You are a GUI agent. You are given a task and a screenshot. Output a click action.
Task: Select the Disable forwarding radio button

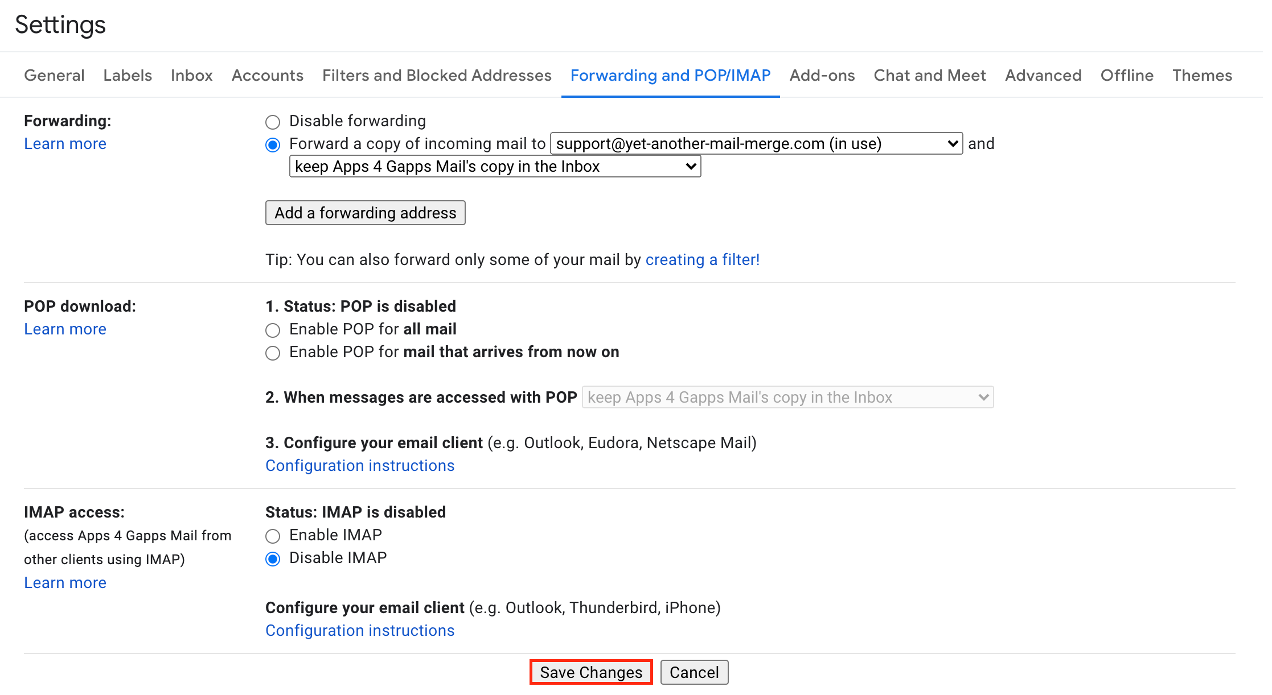click(x=273, y=122)
